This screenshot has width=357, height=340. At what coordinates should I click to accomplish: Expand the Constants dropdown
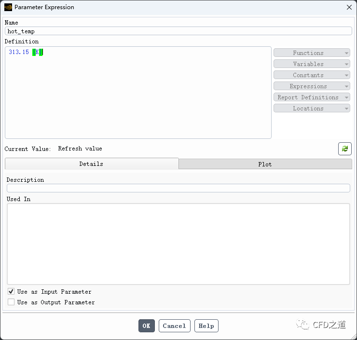[x=312, y=75]
